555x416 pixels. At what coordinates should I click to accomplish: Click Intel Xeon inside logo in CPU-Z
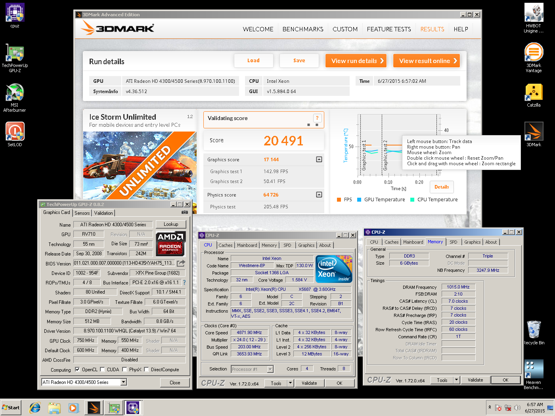334,269
